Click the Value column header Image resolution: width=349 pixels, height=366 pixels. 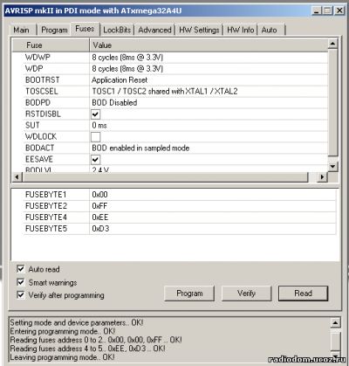tap(209, 45)
